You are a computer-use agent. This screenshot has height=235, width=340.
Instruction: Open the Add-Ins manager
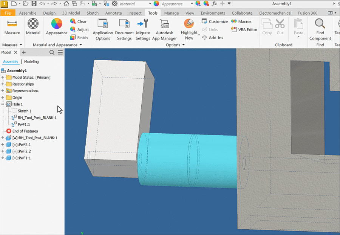coord(212,38)
